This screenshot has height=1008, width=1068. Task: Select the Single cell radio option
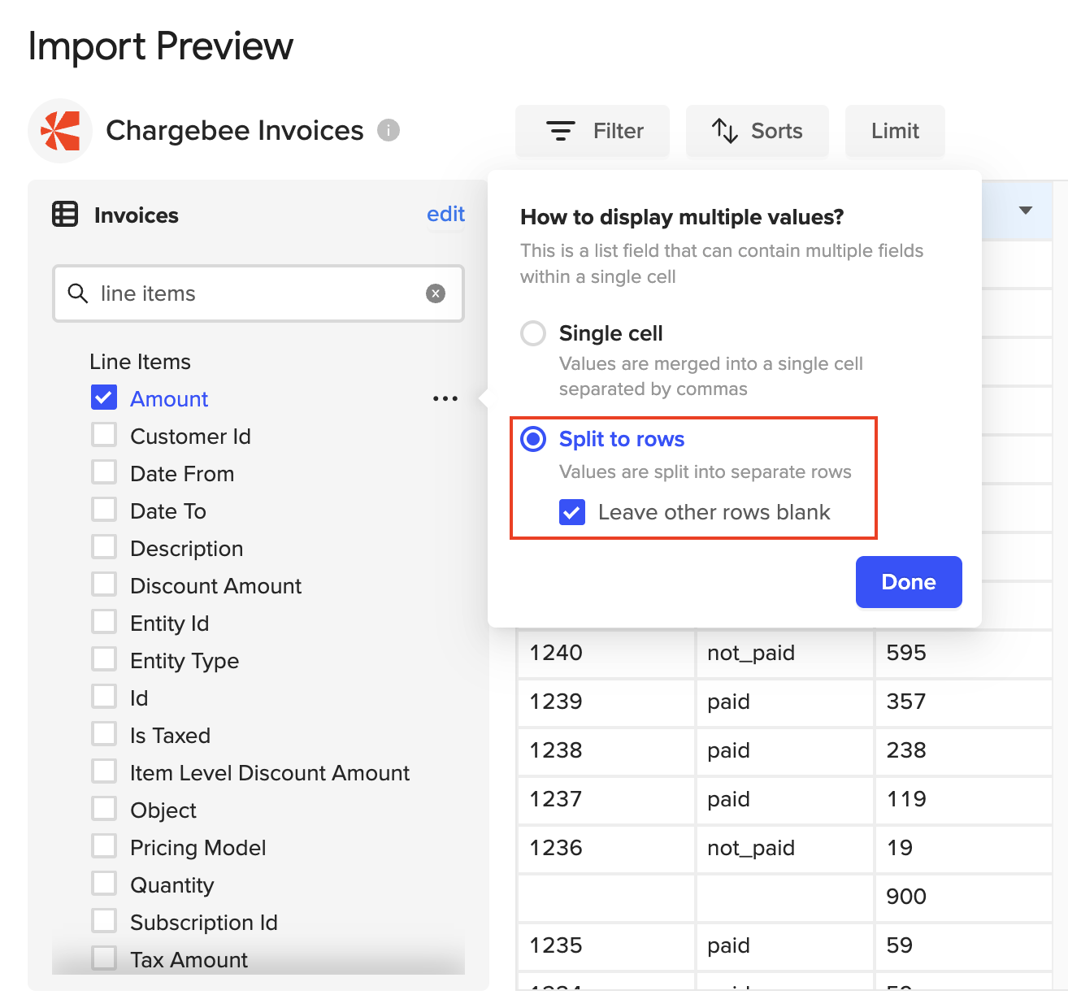pos(533,333)
